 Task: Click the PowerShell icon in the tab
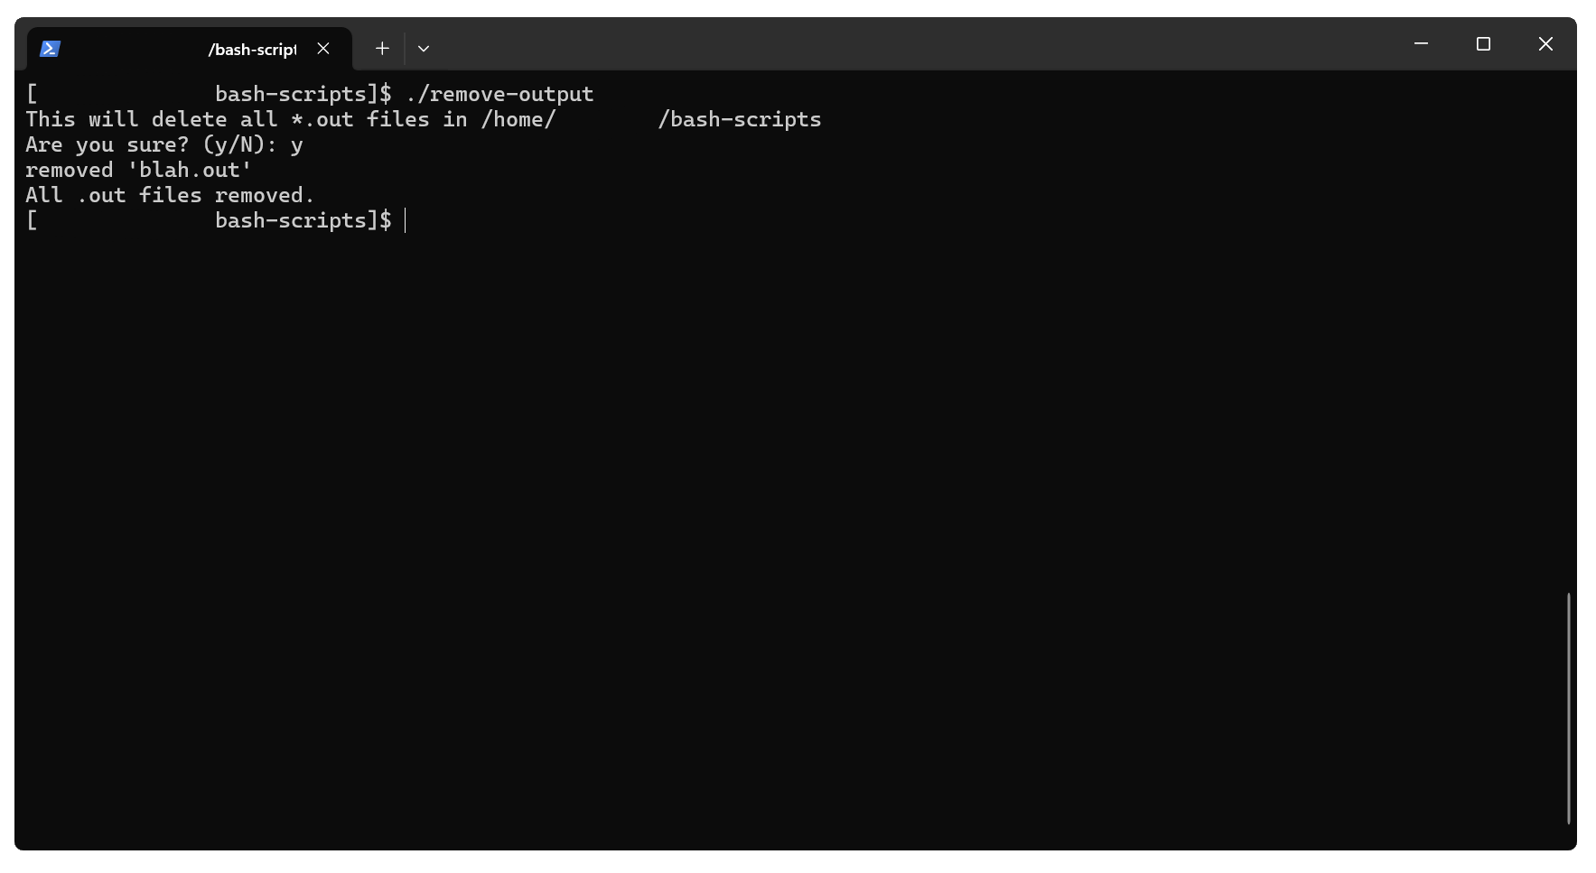[x=50, y=49]
